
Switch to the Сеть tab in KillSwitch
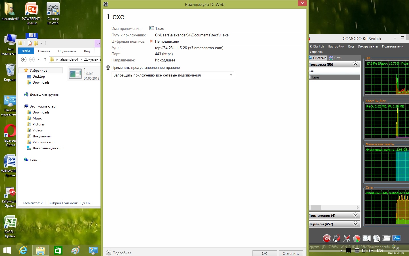(x=335, y=58)
